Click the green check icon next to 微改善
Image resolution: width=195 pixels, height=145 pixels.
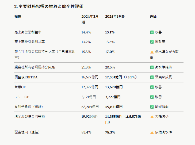(x=152, y=42)
